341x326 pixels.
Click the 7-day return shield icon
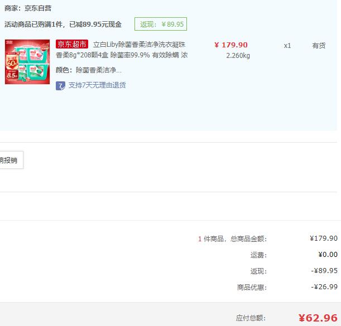60,86
